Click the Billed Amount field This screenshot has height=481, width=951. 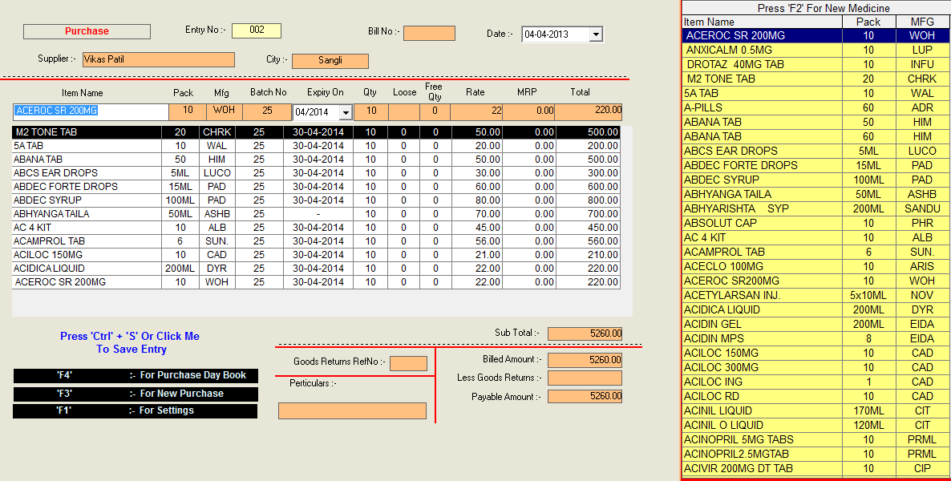click(x=585, y=360)
